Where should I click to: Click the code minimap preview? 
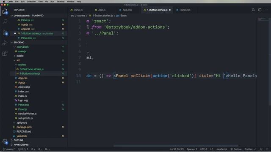(x=263, y=19)
